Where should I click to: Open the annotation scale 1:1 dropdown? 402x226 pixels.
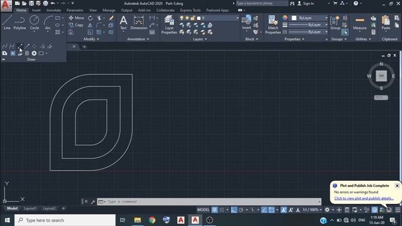coord(312,210)
